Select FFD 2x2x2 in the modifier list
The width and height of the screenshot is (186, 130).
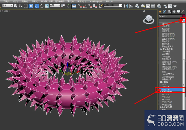[x=166, y=94]
